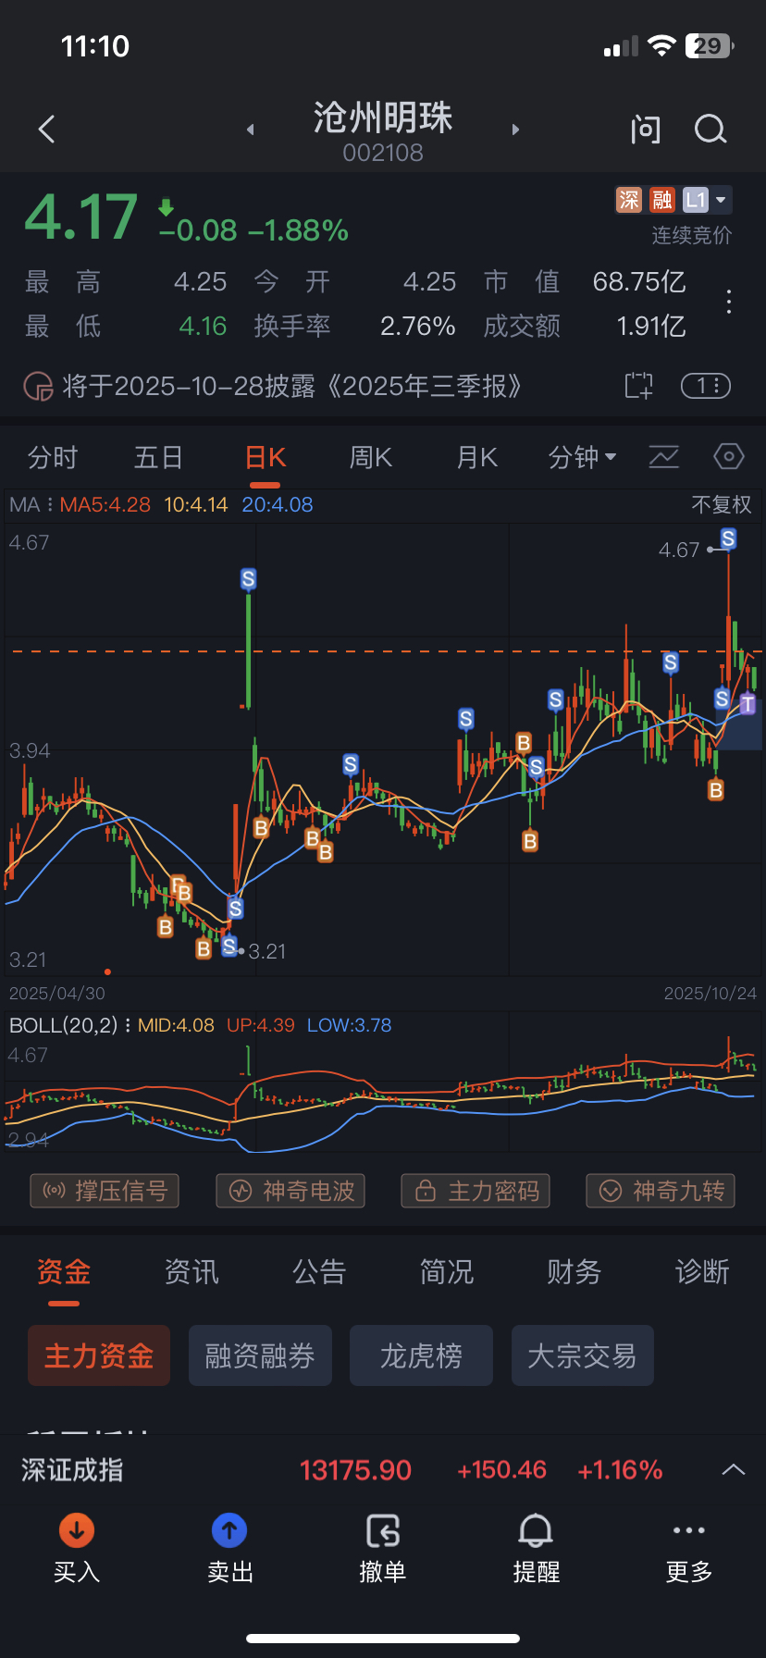Screen dimensions: 766x1658
Task: Open the 诊断 tab
Action: click(702, 1272)
